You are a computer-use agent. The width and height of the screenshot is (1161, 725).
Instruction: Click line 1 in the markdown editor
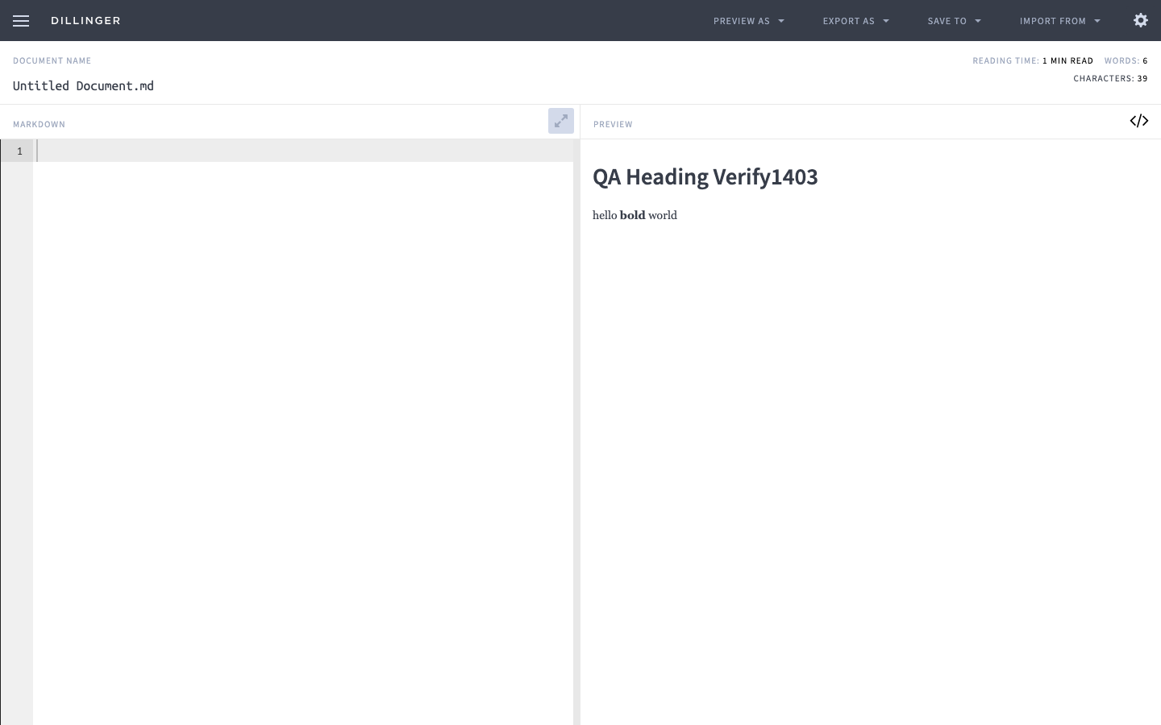pyautogui.click(x=305, y=151)
